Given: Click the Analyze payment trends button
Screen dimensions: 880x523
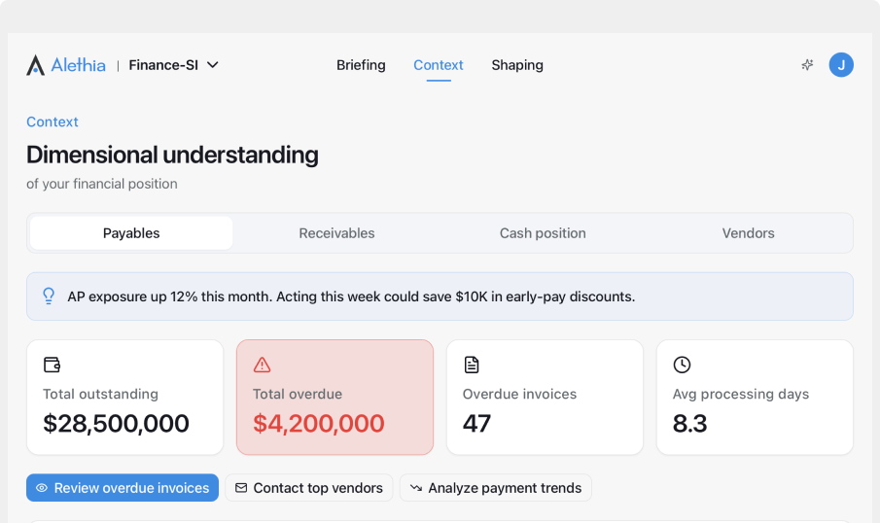Looking at the screenshot, I should pos(496,488).
